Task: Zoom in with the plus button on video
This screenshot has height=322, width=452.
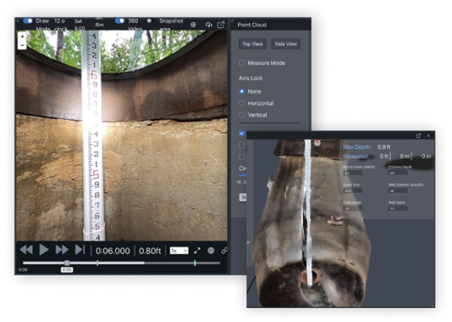Action: [22, 37]
